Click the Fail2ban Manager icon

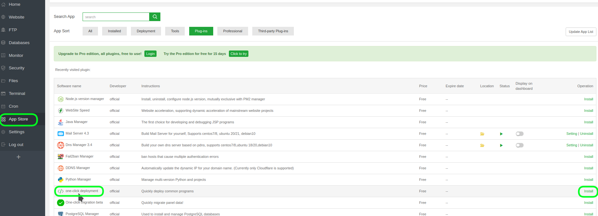[x=61, y=157]
